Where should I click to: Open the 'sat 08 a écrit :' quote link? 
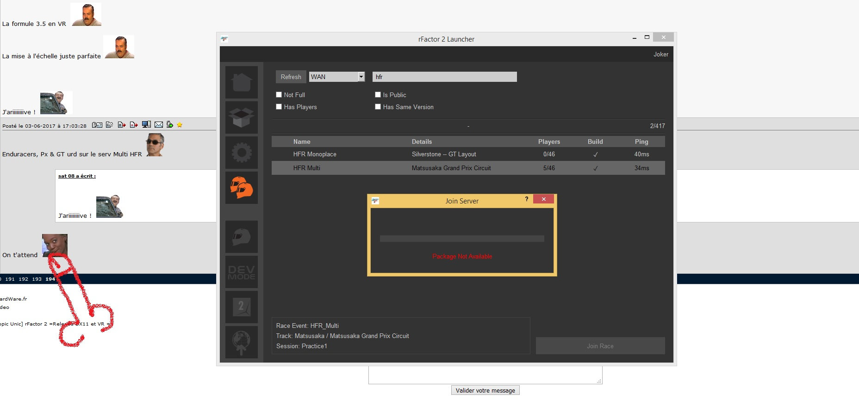[x=77, y=176]
